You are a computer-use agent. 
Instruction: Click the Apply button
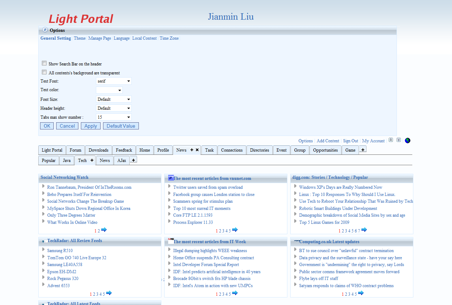[x=91, y=126]
